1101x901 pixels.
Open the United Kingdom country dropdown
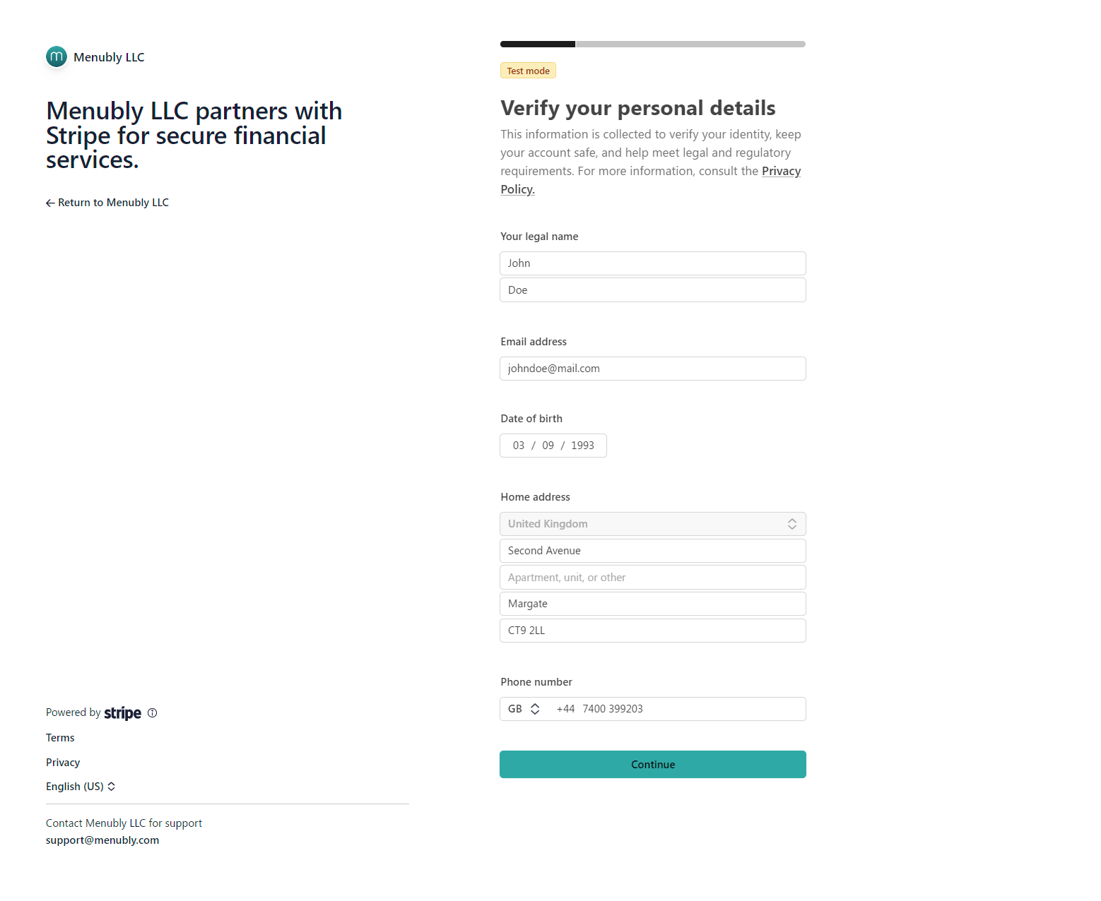(x=652, y=524)
